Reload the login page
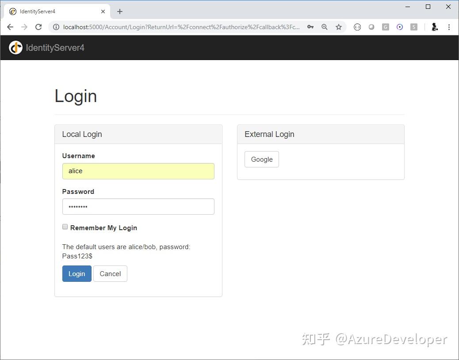Image resolution: width=459 pixels, height=360 pixels. tap(38, 27)
